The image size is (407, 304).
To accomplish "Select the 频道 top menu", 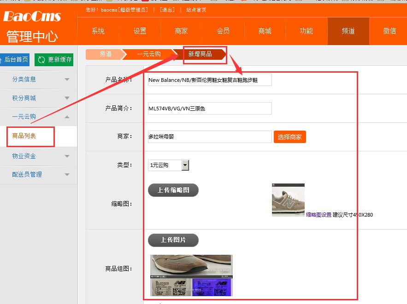I will pos(348,31).
